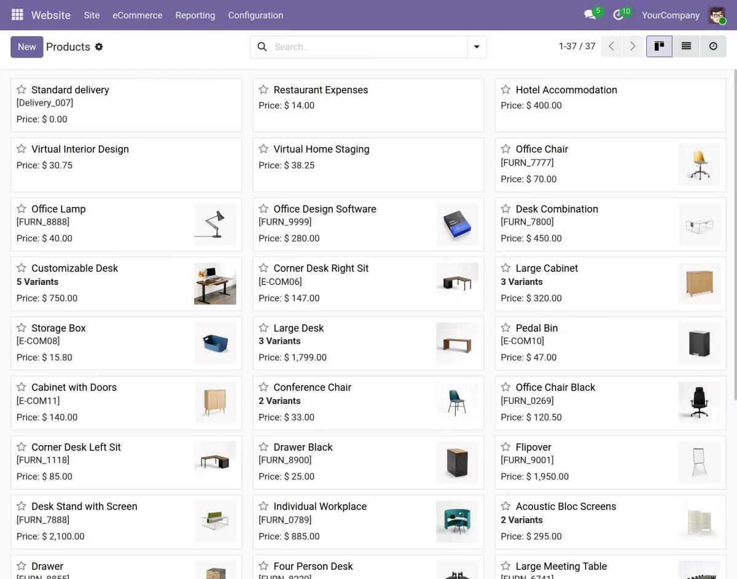Click the Office Lamp thumbnail image
The height and width of the screenshot is (579, 737).
point(215,225)
